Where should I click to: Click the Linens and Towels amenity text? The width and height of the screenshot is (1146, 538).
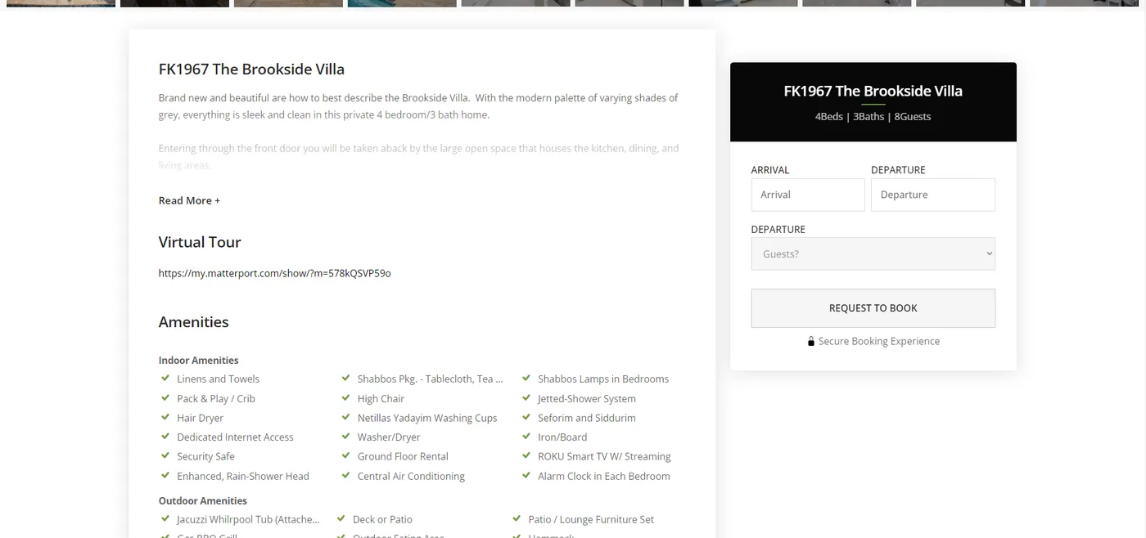coord(219,379)
